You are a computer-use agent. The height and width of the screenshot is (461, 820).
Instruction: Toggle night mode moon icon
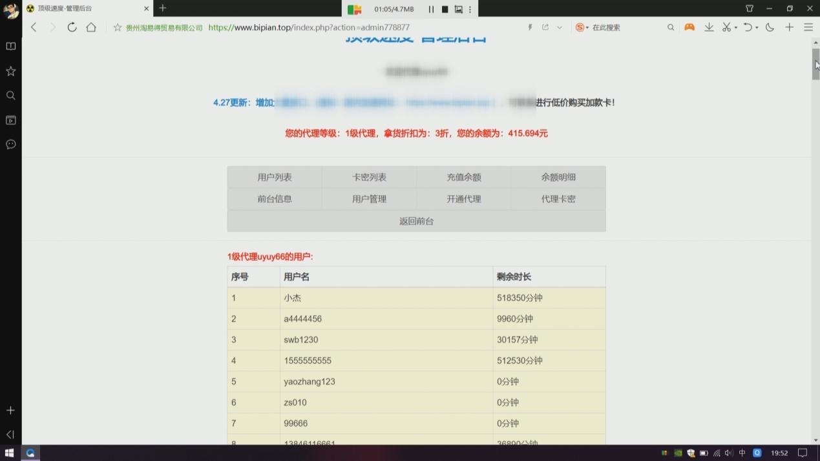pyautogui.click(x=770, y=27)
